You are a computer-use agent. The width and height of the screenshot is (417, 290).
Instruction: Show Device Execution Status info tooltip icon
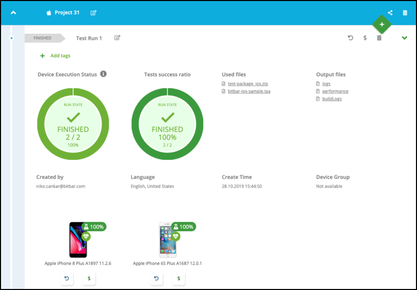tap(103, 74)
